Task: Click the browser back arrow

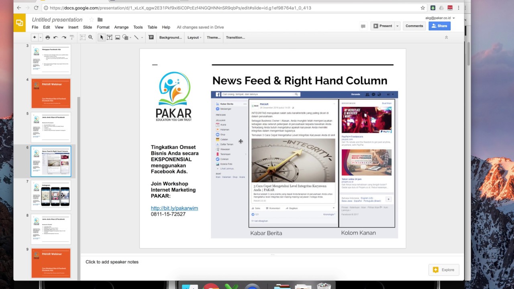Action: 18,8
